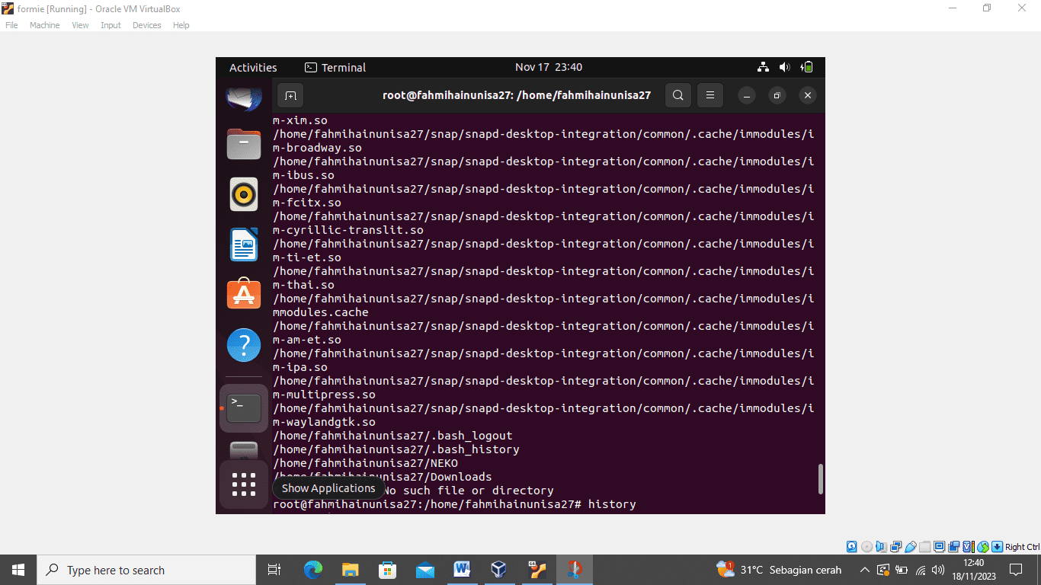Switch to Microsoft Word on taskbar
The height and width of the screenshot is (585, 1041).
click(x=462, y=570)
